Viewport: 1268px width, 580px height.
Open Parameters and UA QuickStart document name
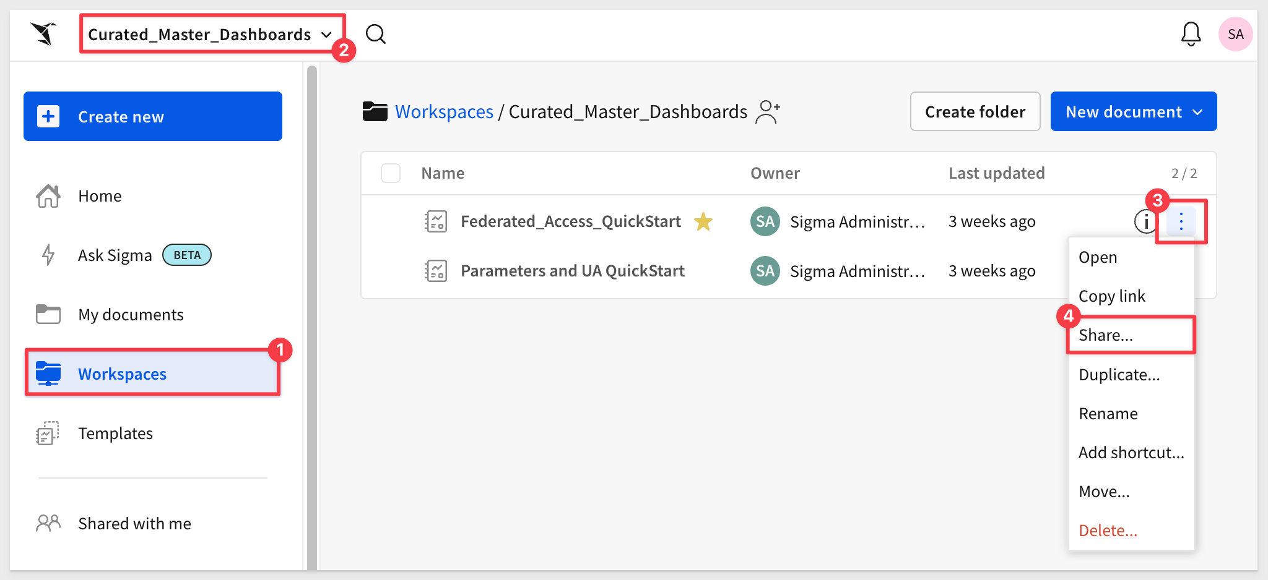(573, 271)
